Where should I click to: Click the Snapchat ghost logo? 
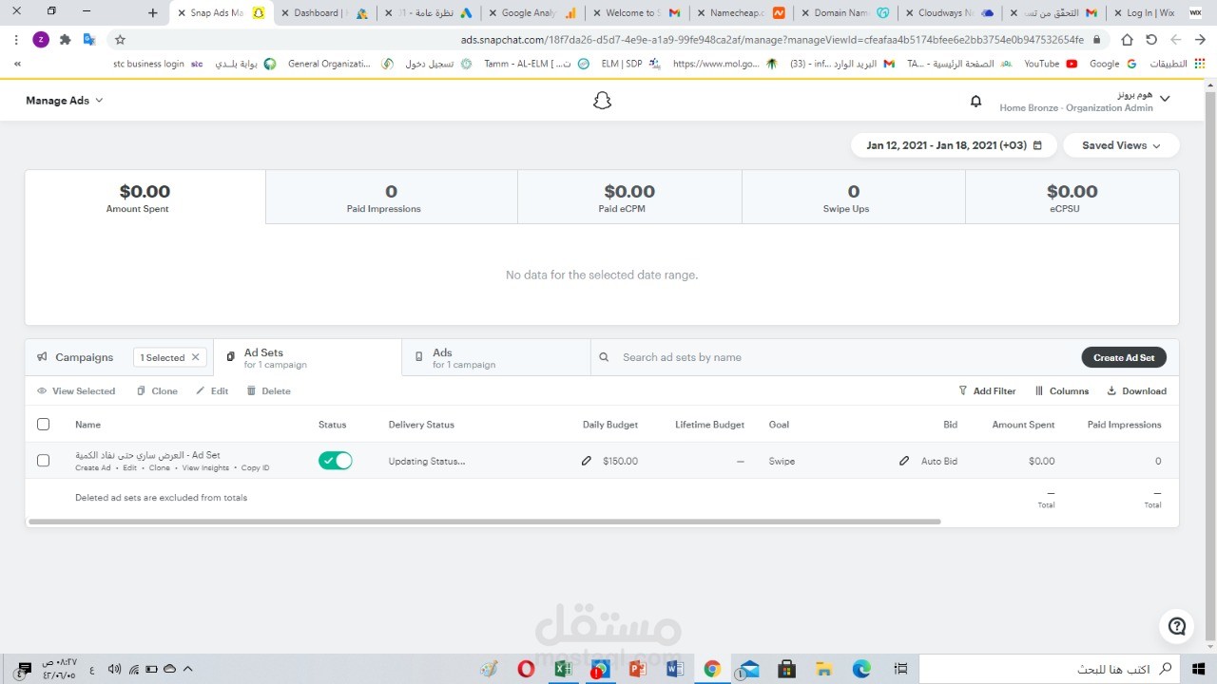click(x=602, y=101)
